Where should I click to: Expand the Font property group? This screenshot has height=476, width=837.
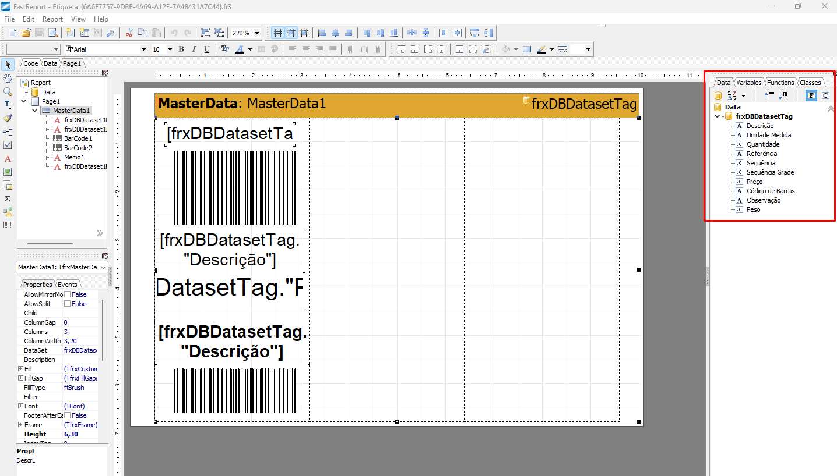(20, 406)
